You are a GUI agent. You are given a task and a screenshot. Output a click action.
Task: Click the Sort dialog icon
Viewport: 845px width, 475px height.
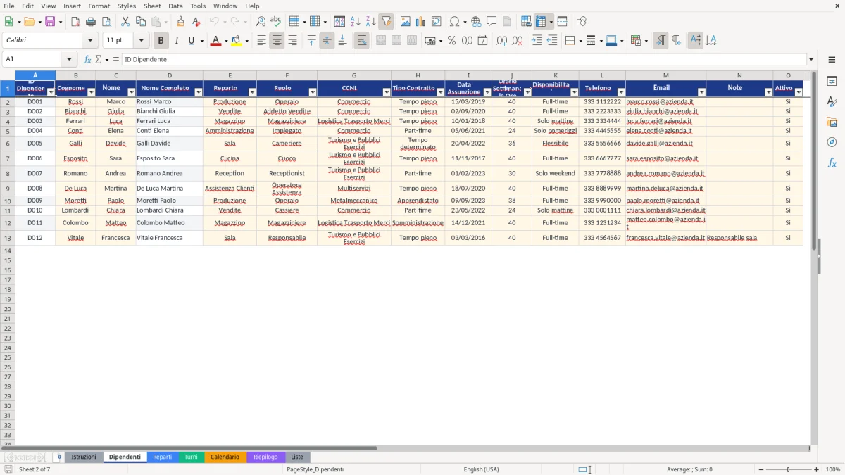pos(339,22)
